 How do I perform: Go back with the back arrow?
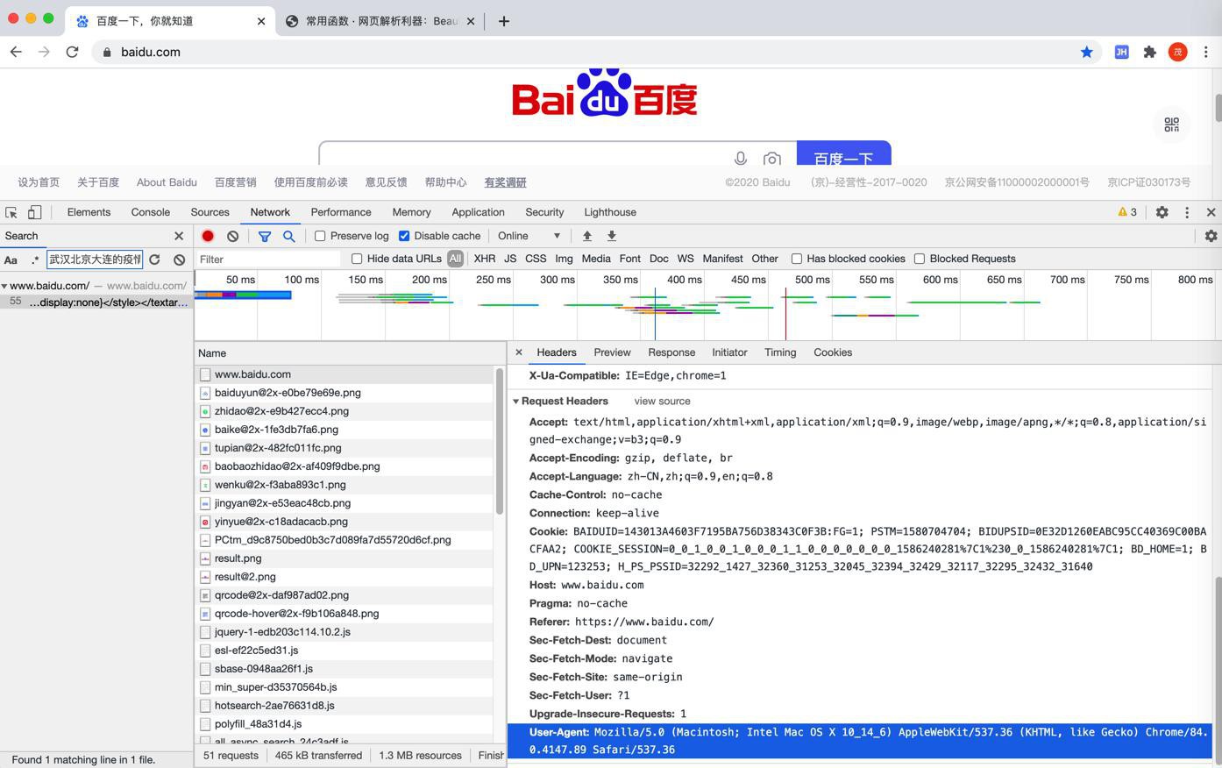pyautogui.click(x=16, y=52)
